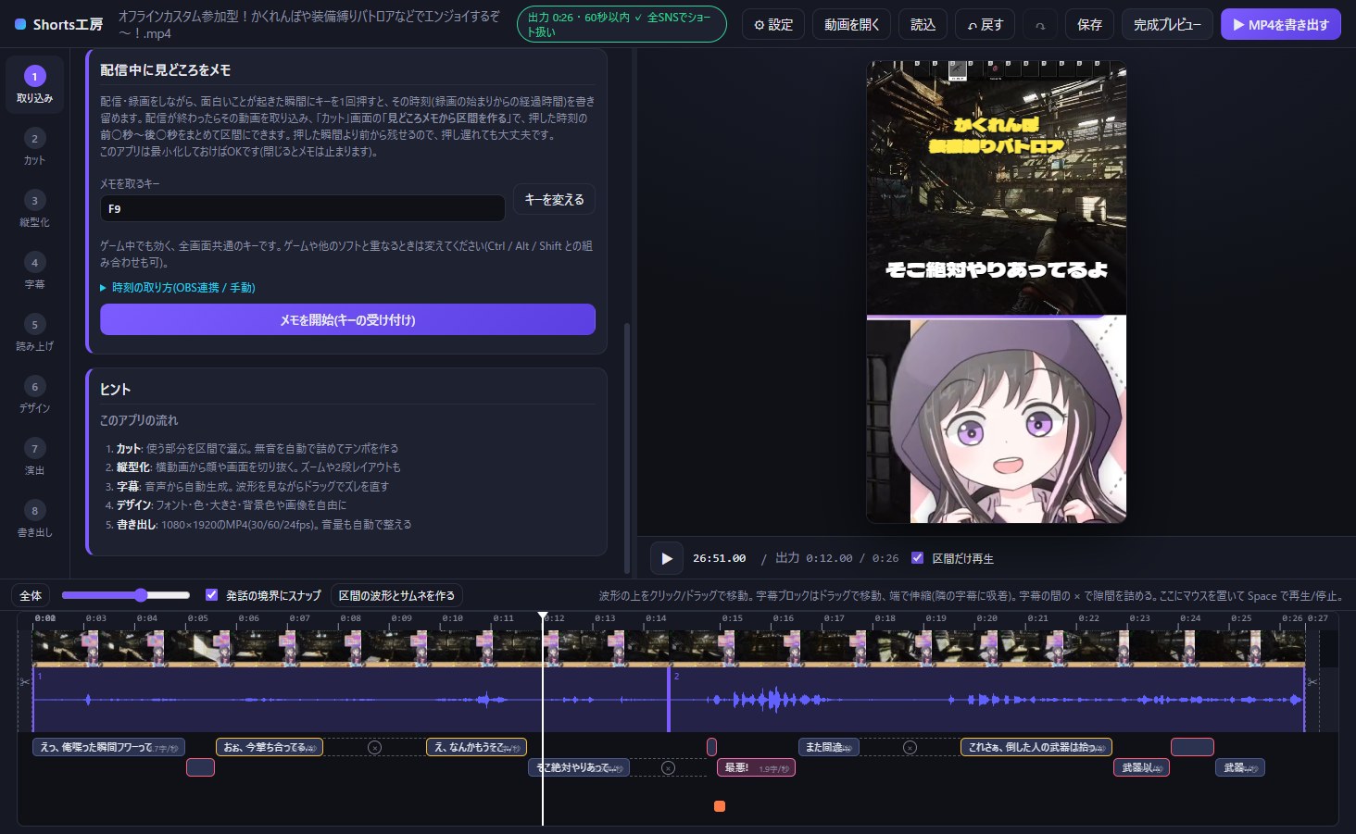The width and height of the screenshot is (1356, 834).
Task: Play the preview with the play button
Action: [x=666, y=558]
